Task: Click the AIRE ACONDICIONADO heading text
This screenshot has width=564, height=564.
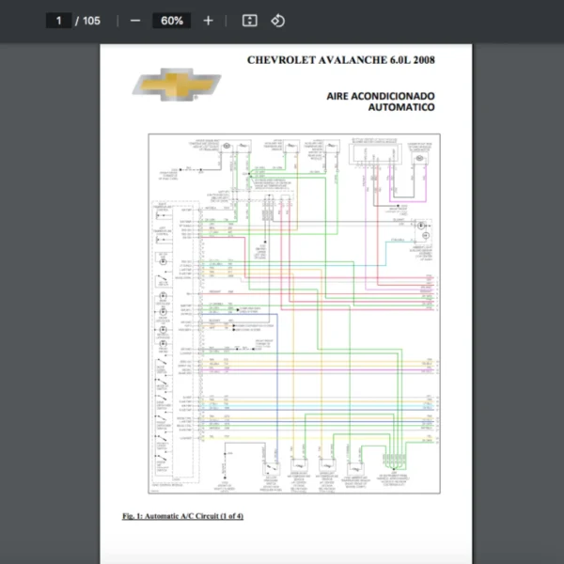Action: [380, 96]
